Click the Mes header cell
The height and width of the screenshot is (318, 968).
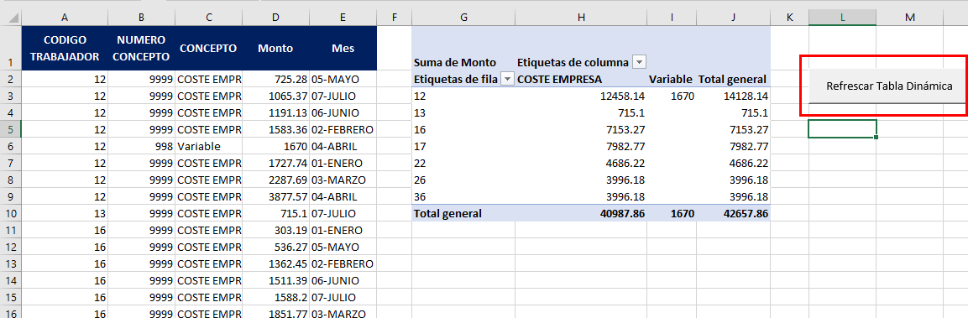pos(343,48)
